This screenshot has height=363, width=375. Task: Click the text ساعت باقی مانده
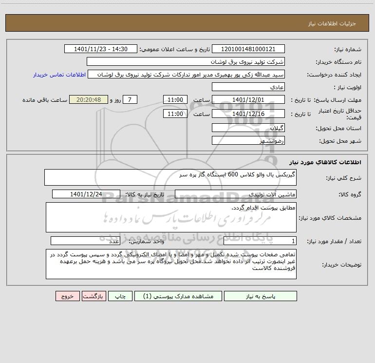(45, 100)
